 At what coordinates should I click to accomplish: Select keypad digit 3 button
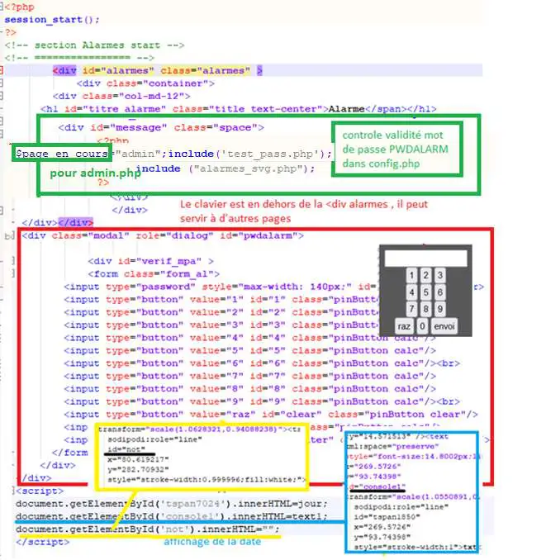point(440,276)
